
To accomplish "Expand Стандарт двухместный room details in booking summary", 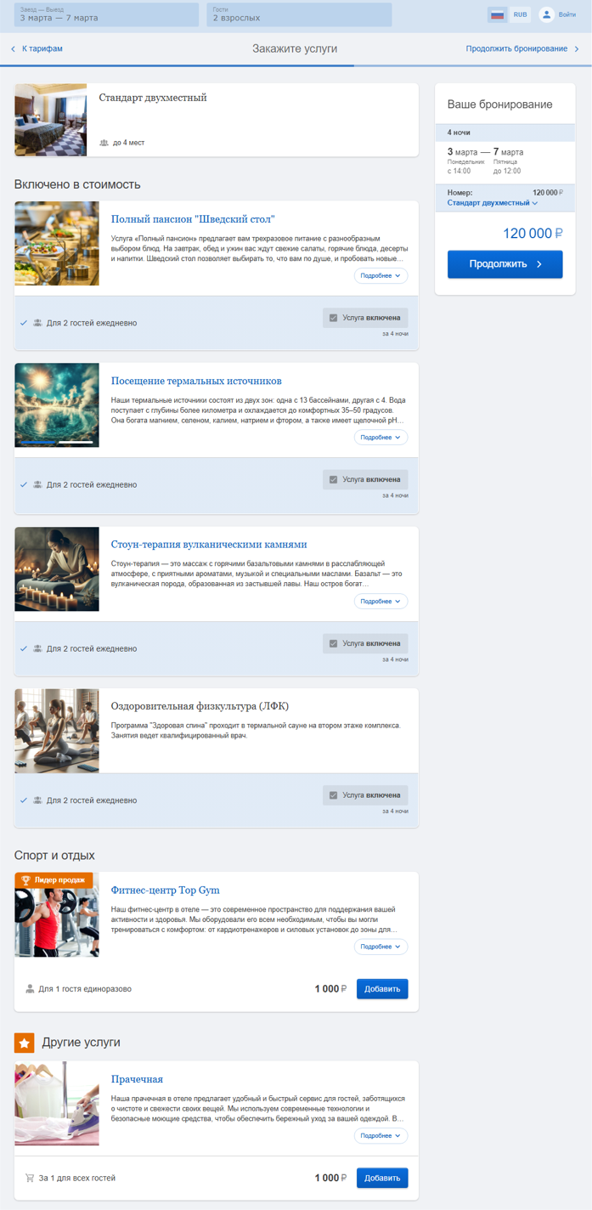I will click(x=493, y=203).
